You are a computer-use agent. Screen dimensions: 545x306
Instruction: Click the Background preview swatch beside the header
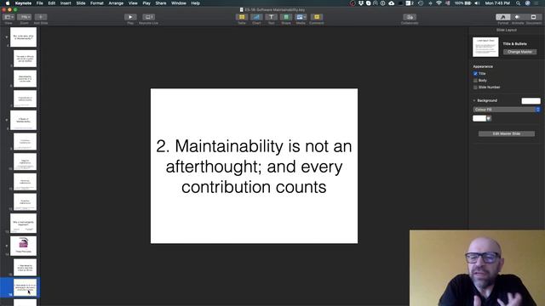531,101
